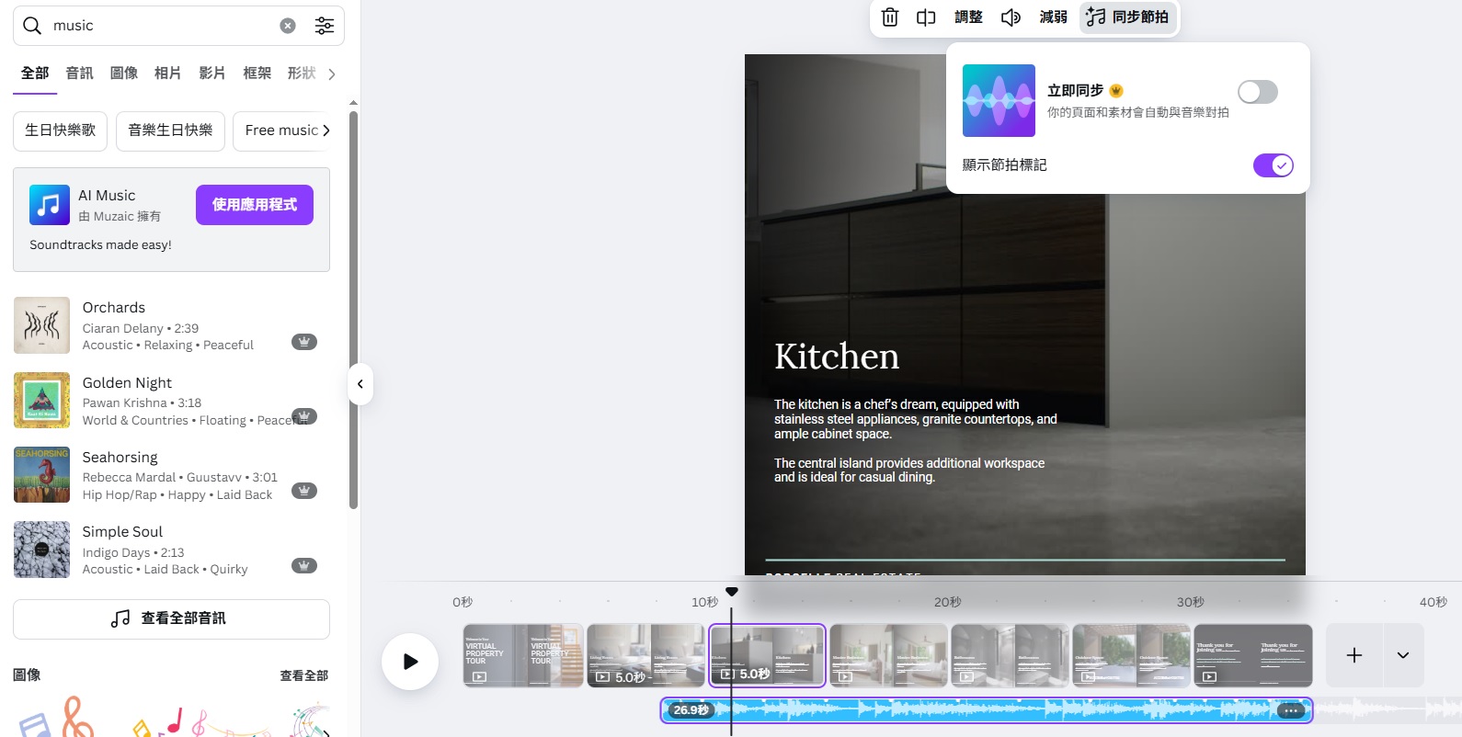
Task: Click the 30秒 mark on timeline ruler
Action: pyautogui.click(x=1191, y=602)
